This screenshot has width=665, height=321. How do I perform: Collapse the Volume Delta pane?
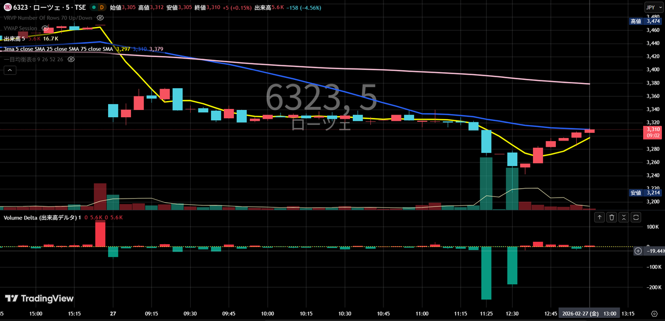(x=623, y=218)
